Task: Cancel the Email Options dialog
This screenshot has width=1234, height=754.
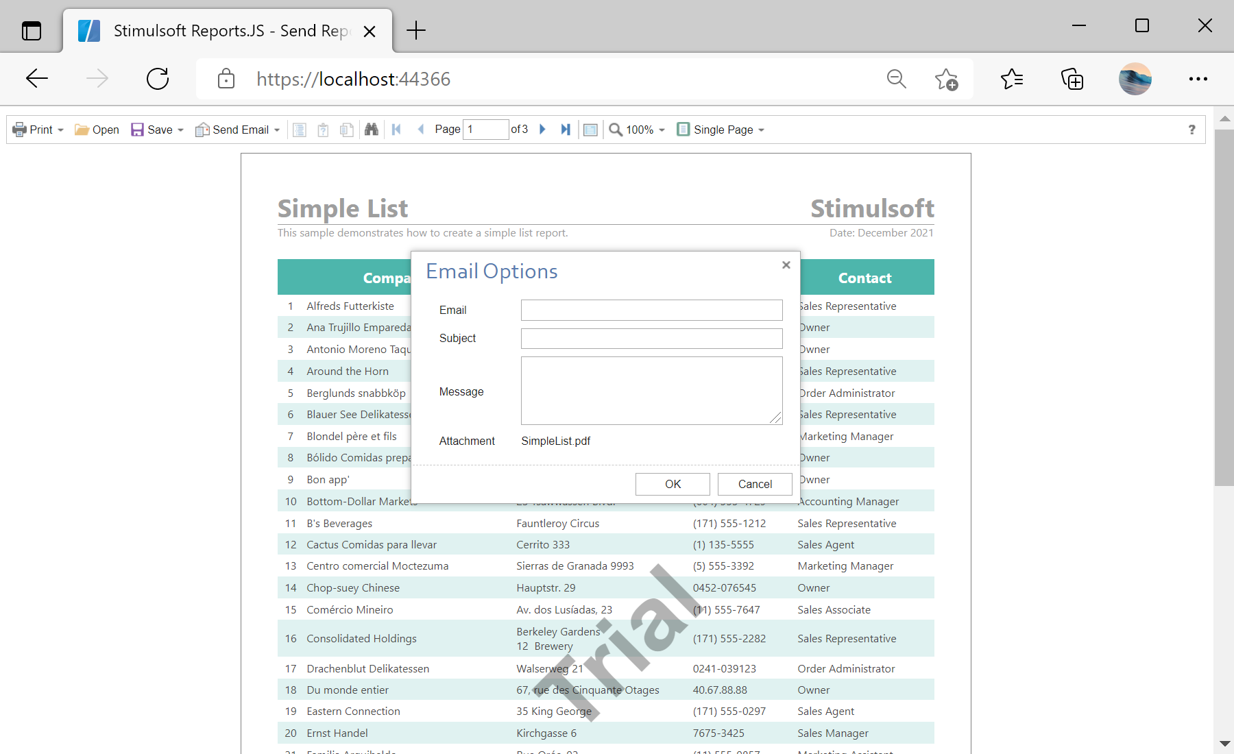Action: pyautogui.click(x=755, y=484)
